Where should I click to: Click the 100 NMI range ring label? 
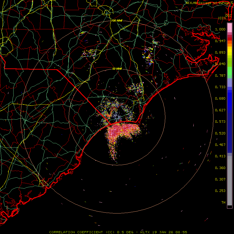[x=117, y=21]
